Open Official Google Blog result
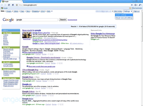143x106 pixels. (30, 70)
